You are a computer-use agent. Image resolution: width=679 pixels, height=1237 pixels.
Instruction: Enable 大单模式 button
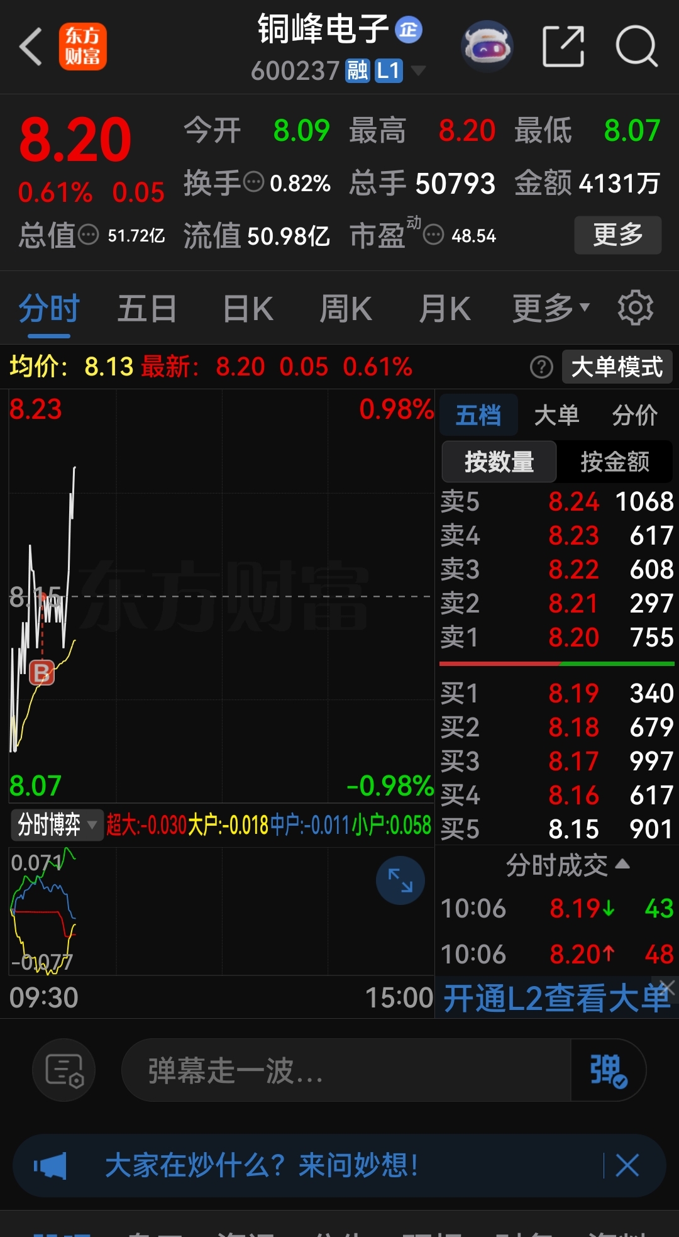[x=617, y=367]
